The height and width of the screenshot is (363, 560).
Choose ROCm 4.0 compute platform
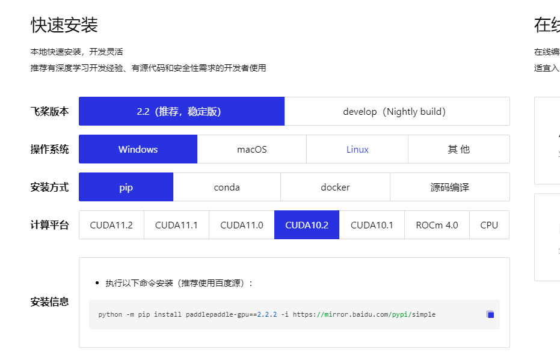436,225
